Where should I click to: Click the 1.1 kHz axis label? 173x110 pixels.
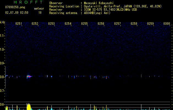[2, 36]
